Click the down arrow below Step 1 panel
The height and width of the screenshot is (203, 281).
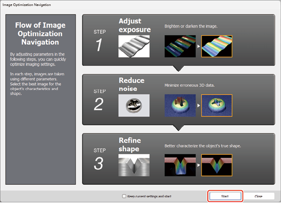tap(176, 69)
